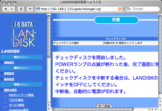The width and height of the screenshot is (162, 111).
Task: Open the 高度な設定 link
Action: (11, 90)
